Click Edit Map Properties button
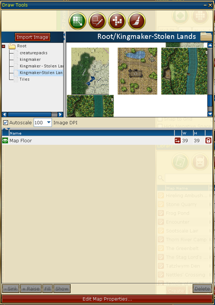215x305 pixels. click(107, 299)
